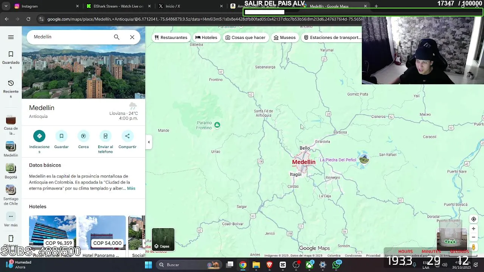Open Google Chrome from the taskbar

pyautogui.click(x=243, y=265)
